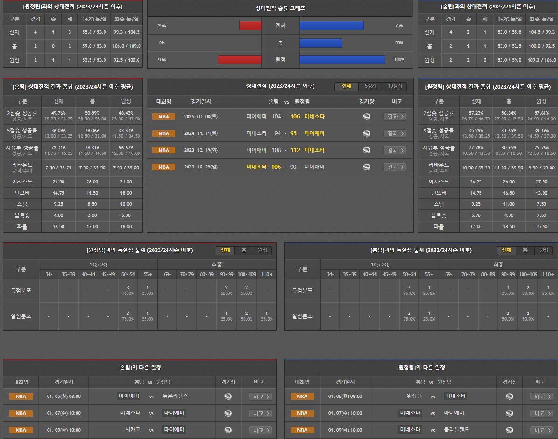The image size is (558, 439).
Task: Select 전체 tab in 상대전적 match list
Action: (346, 86)
